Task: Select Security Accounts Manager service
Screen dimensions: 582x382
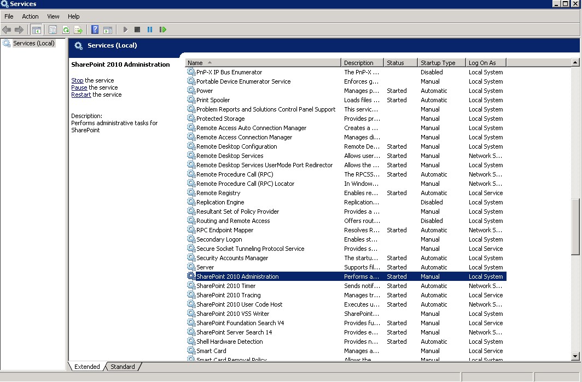Action: (x=346, y=258)
